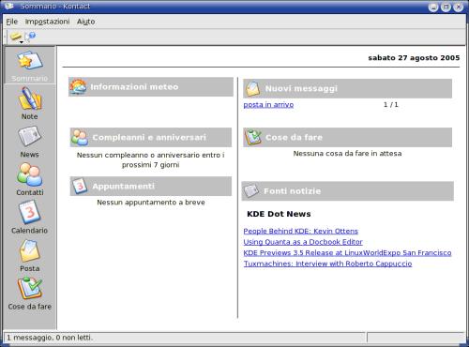Open Cose da fare in sidebar
Image resolution: width=469 pixels, height=347 pixels.
(30, 294)
